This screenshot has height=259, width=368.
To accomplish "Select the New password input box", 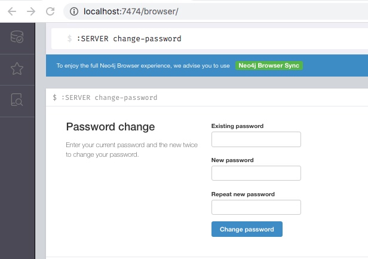I will [x=256, y=173].
